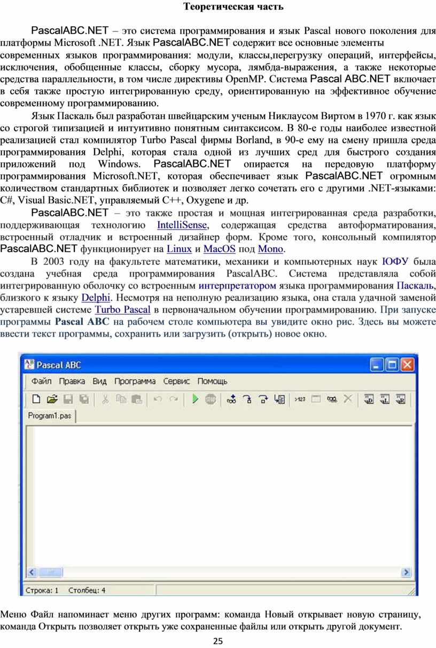Click the Step Into debug icon

247,399
